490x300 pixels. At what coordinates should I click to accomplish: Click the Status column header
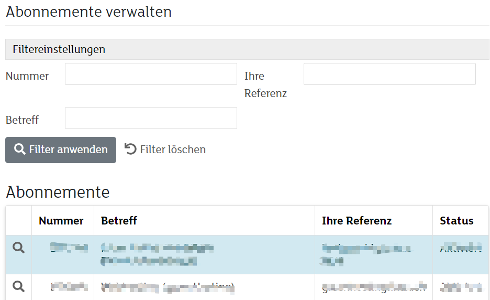[456, 221]
